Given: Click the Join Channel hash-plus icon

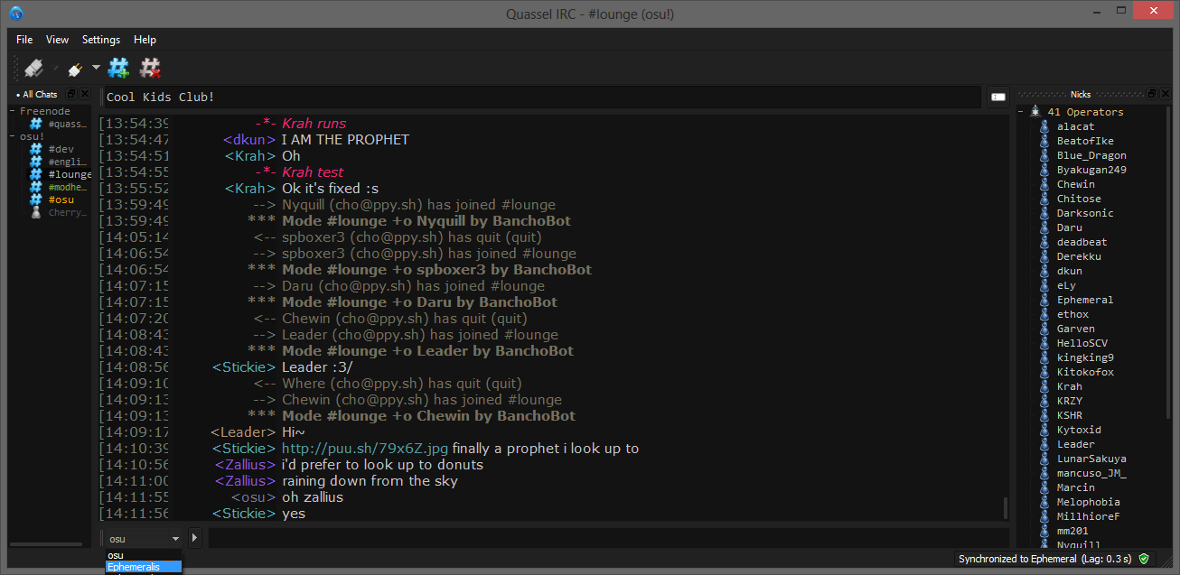Looking at the screenshot, I should coord(118,68).
